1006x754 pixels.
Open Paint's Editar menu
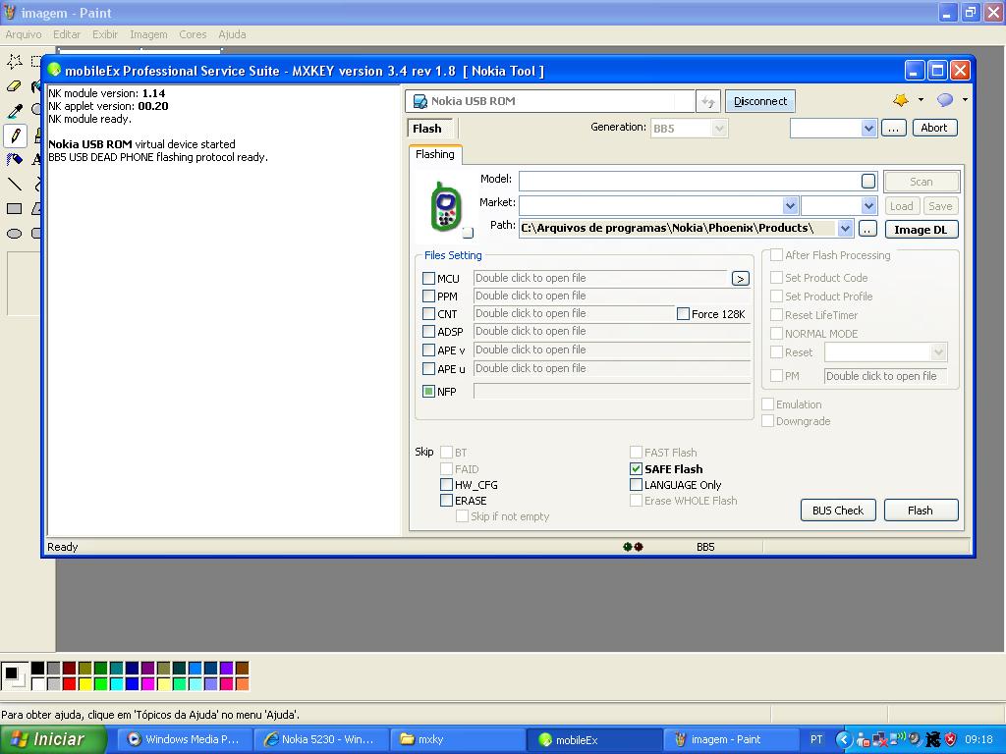coord(67,34)
